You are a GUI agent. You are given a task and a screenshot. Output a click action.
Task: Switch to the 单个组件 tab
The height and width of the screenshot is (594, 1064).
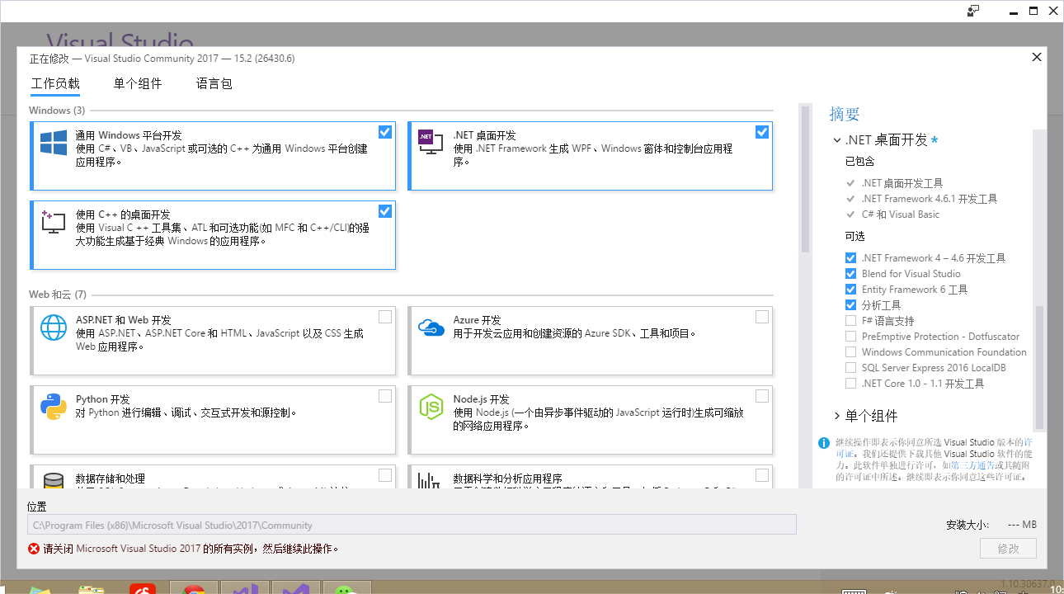(138, 84)
